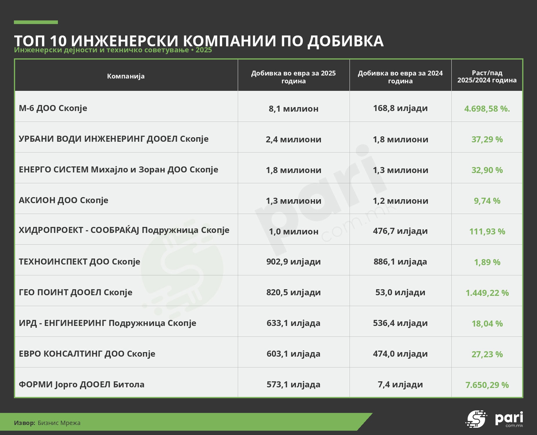Select company name 'ФОРМИ Јорго ДООЕЛ Битола'
This screenshot has width=537, height=435.
tap(82, 385)
